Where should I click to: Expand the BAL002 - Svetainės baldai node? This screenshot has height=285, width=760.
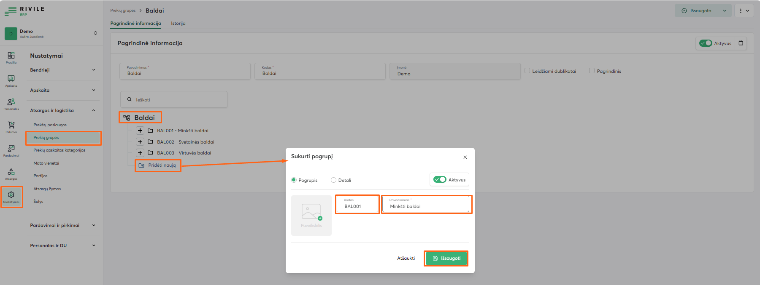140,142
